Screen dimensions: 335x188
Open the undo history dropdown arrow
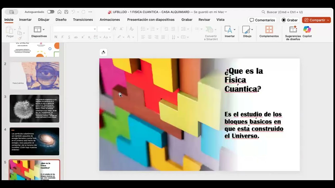(x=77, y=12)
